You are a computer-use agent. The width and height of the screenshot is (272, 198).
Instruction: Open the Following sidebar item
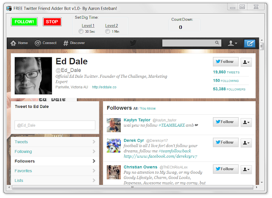pos(55,152)
